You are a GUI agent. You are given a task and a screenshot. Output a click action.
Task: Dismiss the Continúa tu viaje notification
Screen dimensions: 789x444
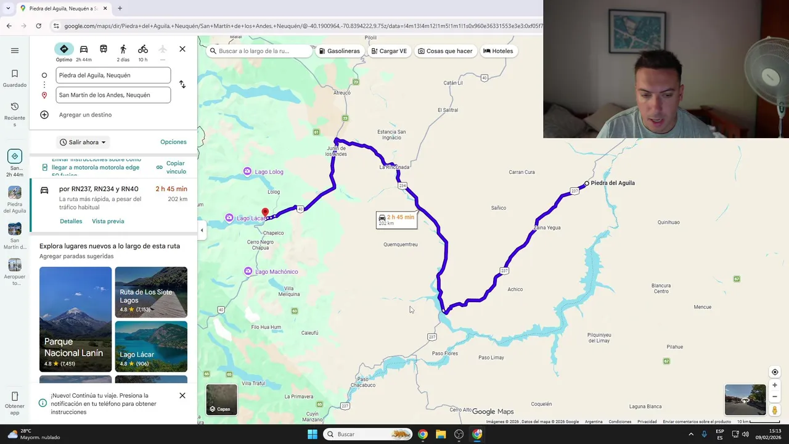[182, 395]
